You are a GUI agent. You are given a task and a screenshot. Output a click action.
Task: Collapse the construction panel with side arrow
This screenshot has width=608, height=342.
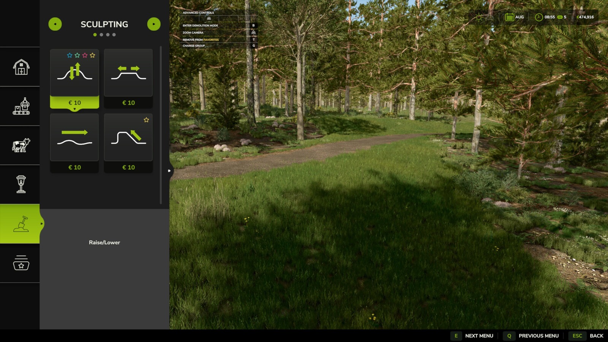click(169, 171)
